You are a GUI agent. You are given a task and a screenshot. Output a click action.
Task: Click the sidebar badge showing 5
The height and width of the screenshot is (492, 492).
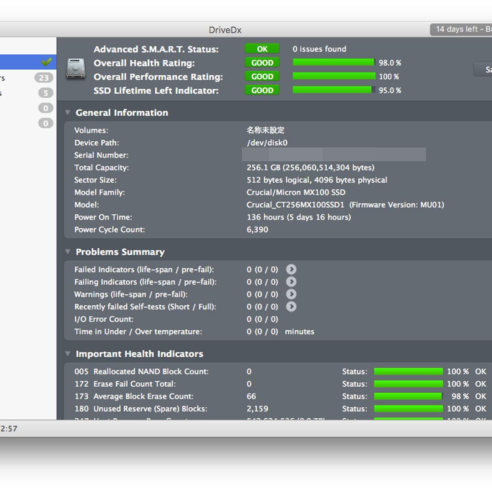(46, 93)
